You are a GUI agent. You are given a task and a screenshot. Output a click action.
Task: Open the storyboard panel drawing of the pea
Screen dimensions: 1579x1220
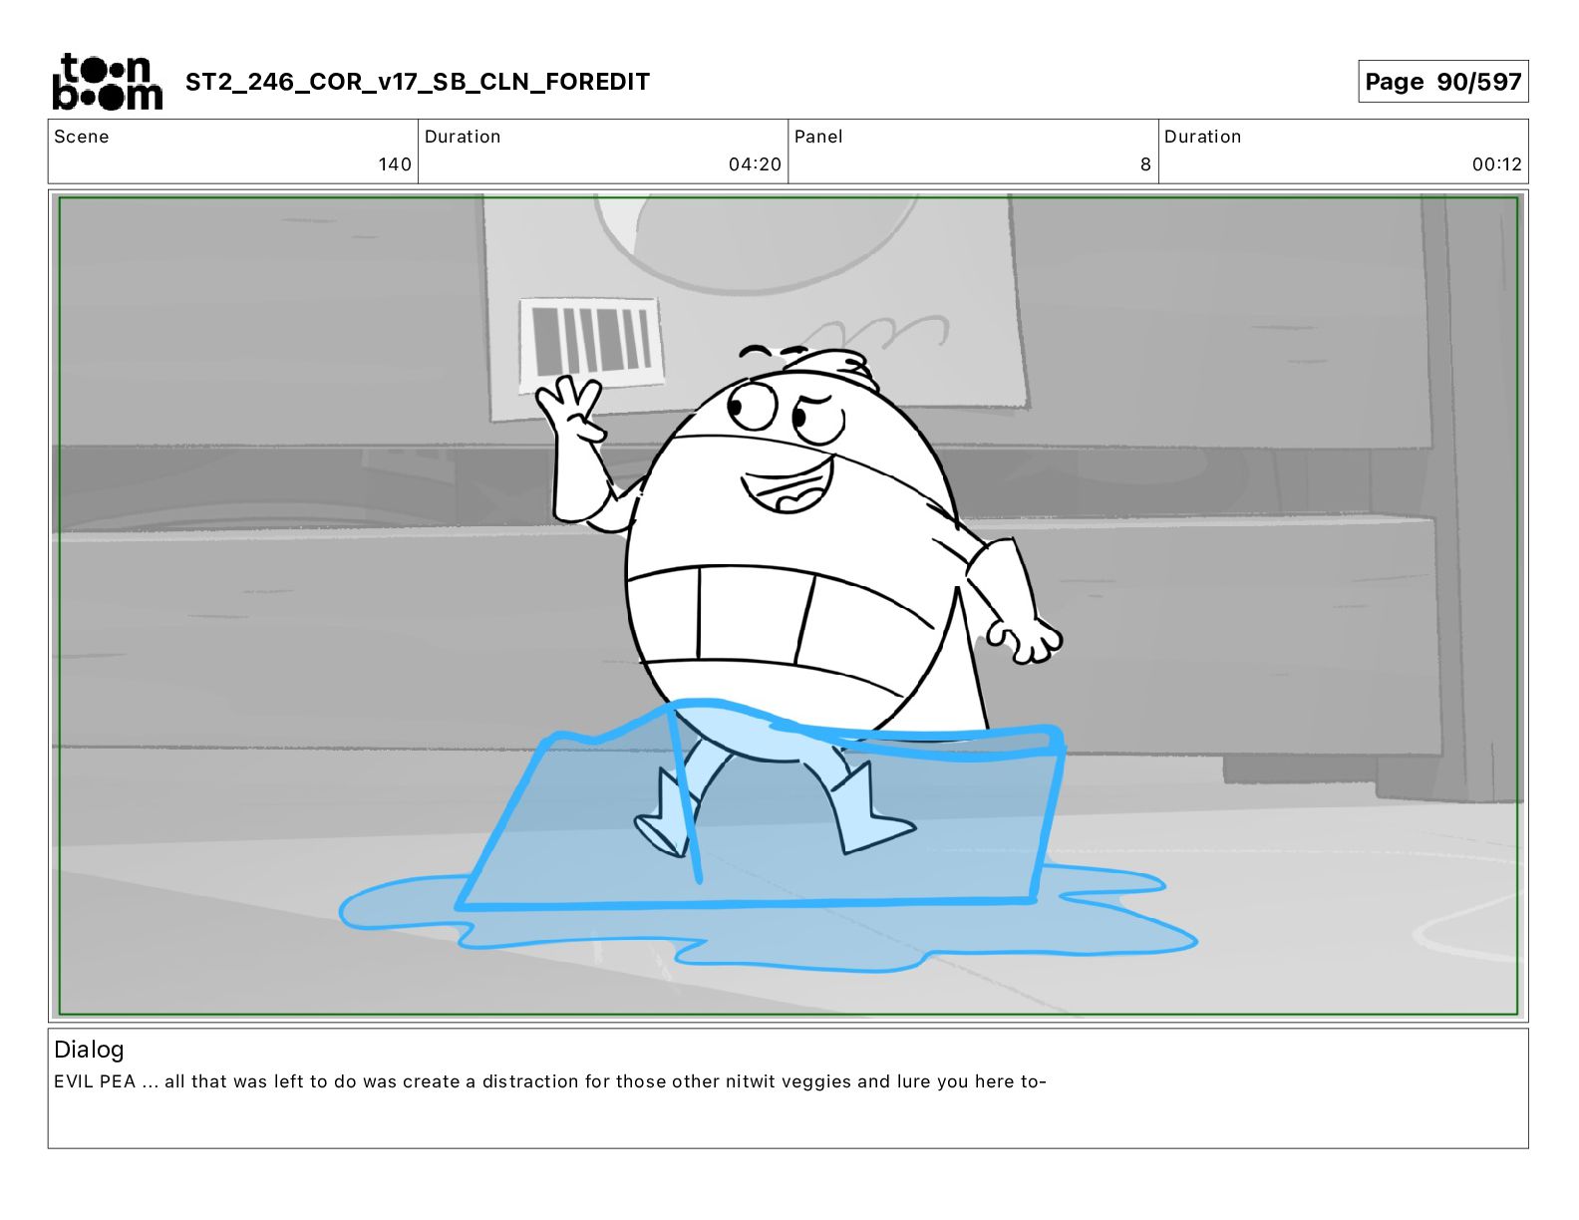coord(789,606)
